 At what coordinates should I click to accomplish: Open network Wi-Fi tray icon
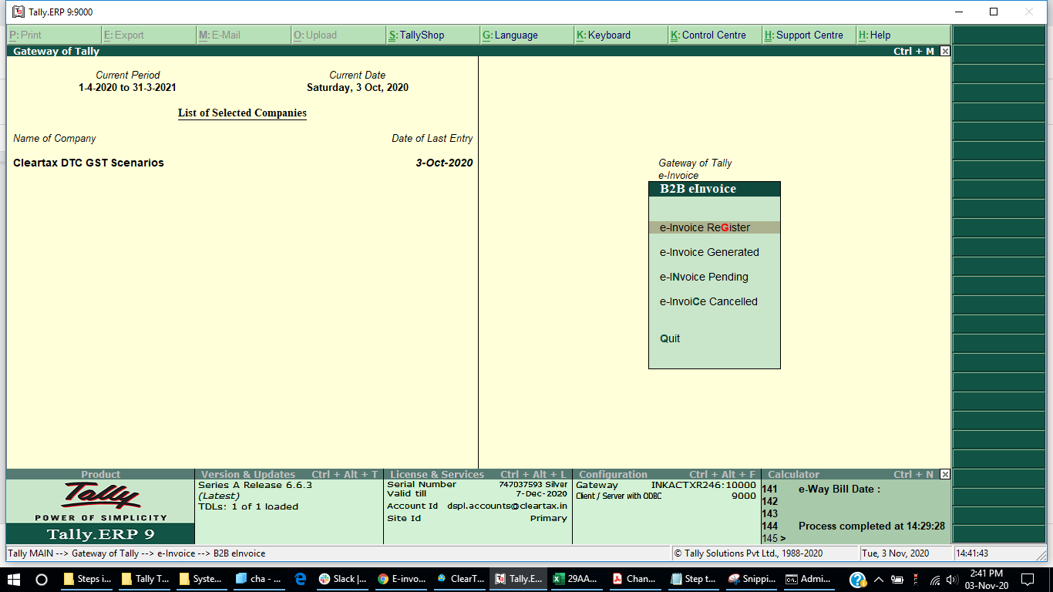[935, 579]
